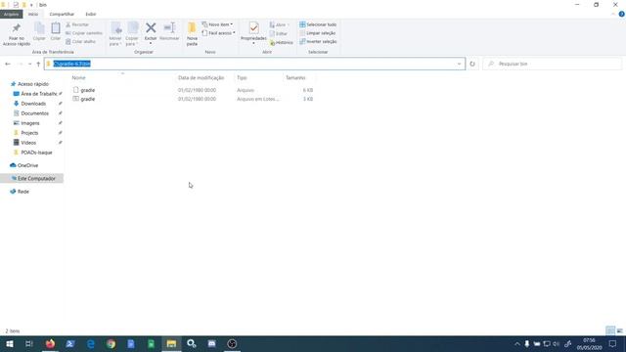The width and height of the screenshot is (626, 352).
Task: Switch to the Início ribbon tab
Action: [33, 14]
